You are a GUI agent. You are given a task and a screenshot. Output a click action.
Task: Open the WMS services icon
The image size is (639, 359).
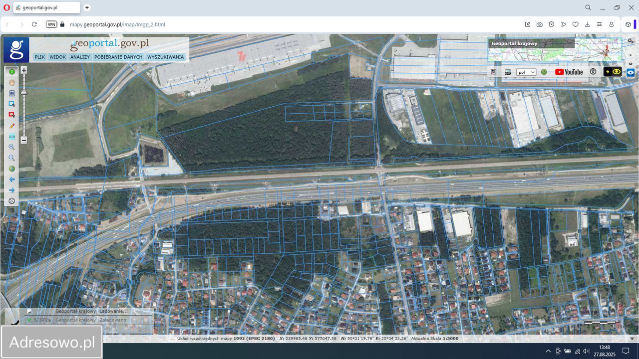pyautogui.click(x=508, y=72)
